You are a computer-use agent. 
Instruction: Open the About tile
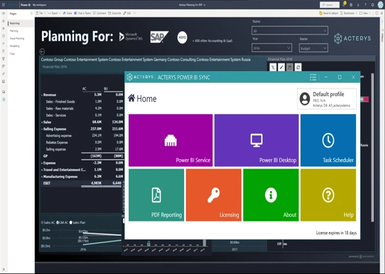(x=271, y=195)
